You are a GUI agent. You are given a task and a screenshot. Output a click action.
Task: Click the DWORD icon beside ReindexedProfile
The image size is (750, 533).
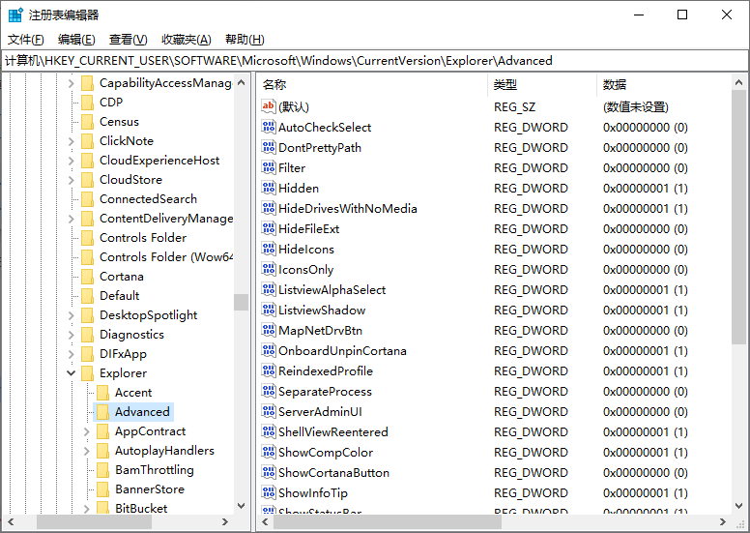point(269,370)
